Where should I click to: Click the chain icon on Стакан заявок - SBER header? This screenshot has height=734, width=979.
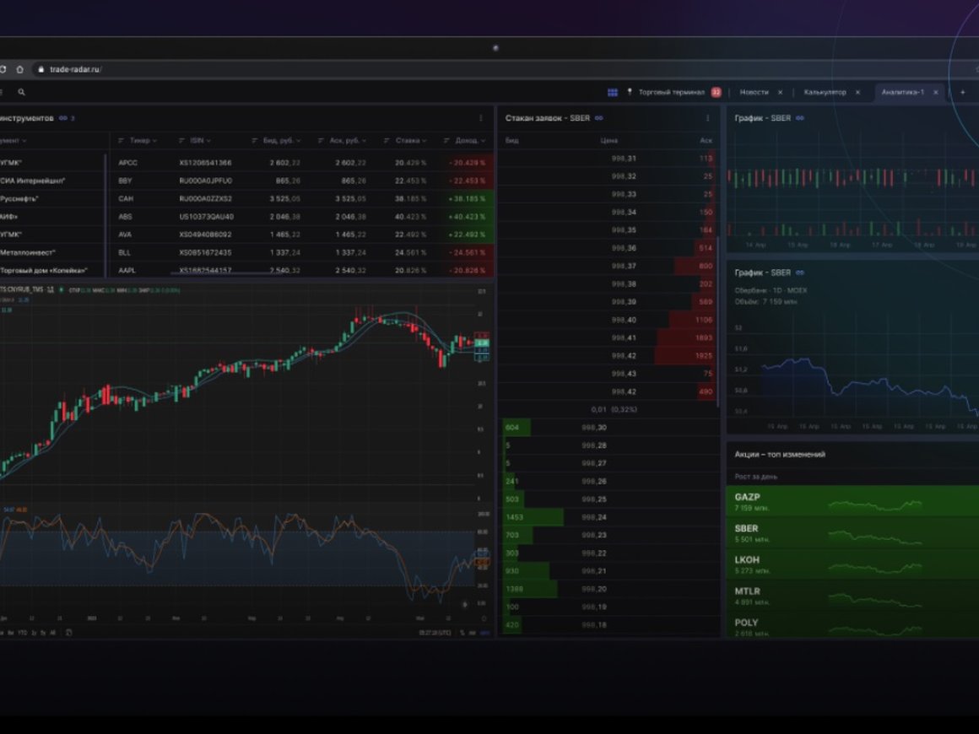[601, 118]
